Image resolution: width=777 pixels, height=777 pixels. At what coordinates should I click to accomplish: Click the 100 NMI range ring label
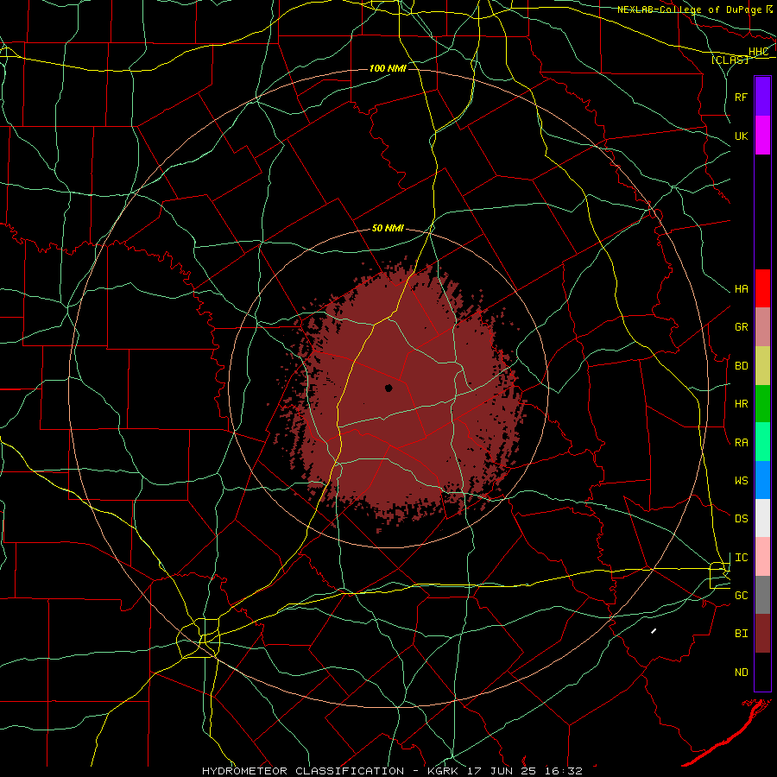click(388, 68)
